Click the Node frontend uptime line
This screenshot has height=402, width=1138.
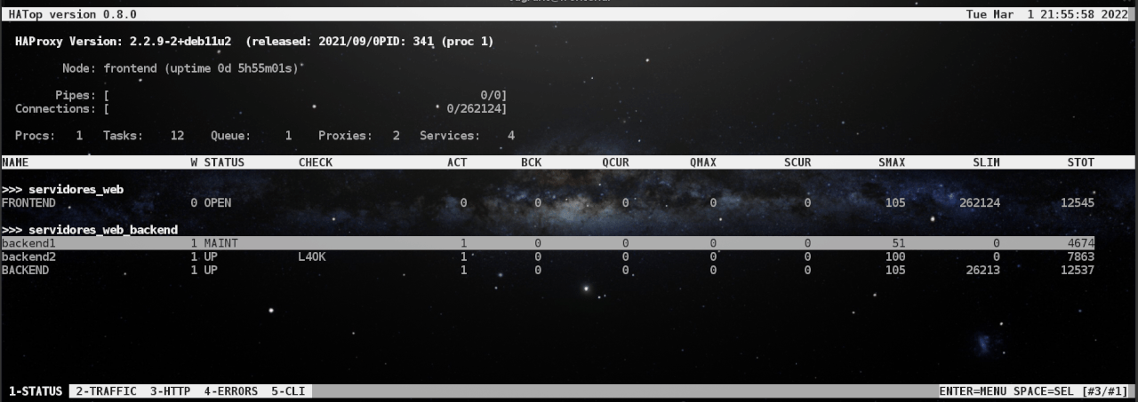[181, 68]
